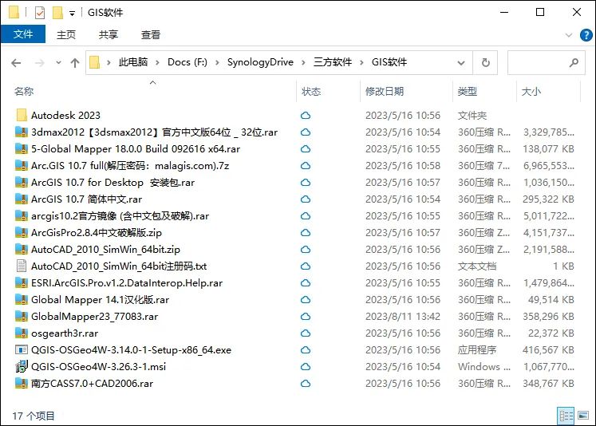
Task: Sort by 类型 column header
Action: 484,91
